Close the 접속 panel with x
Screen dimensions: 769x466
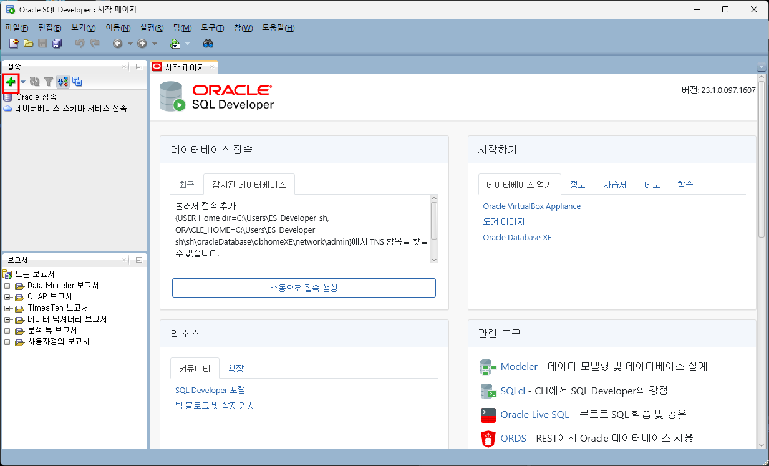click(x=124, y=66)
